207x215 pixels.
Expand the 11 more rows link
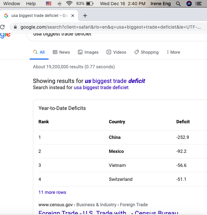[x=52, y=192]
